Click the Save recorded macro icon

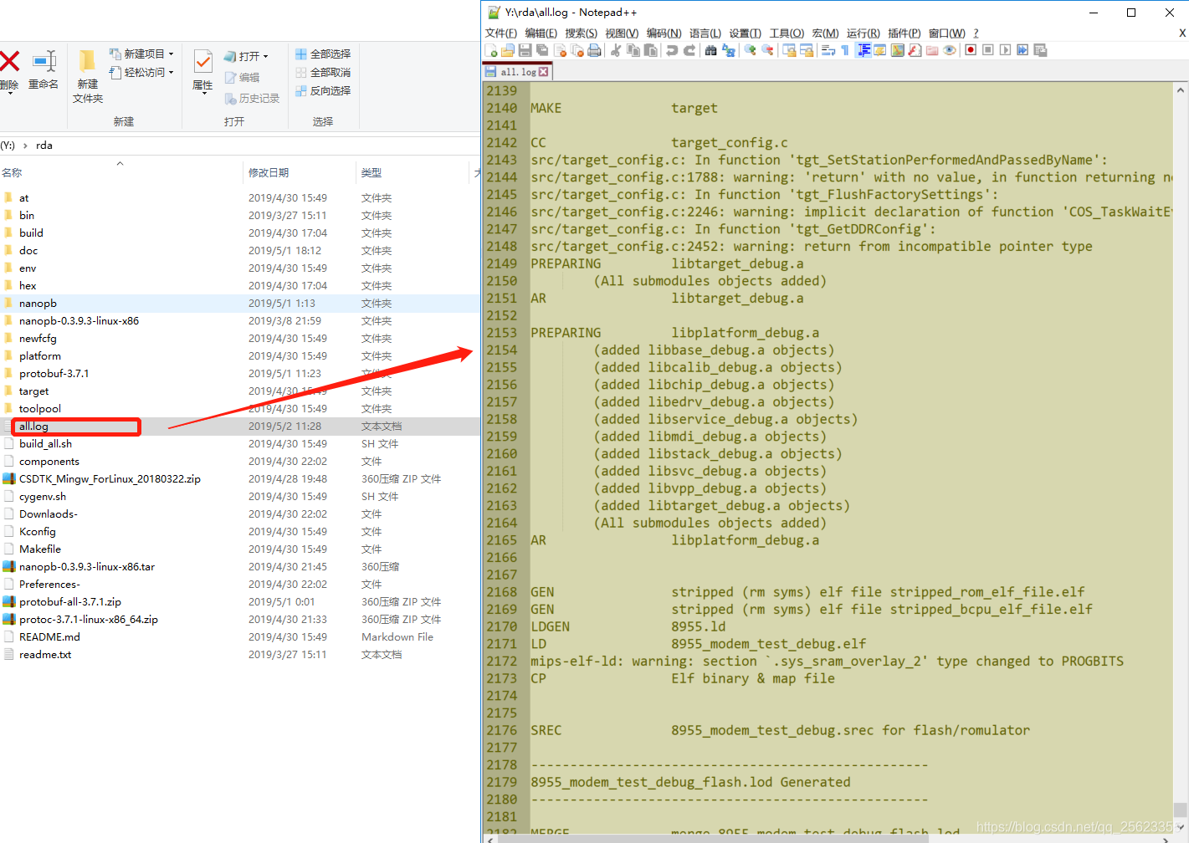click(1040, 50)
